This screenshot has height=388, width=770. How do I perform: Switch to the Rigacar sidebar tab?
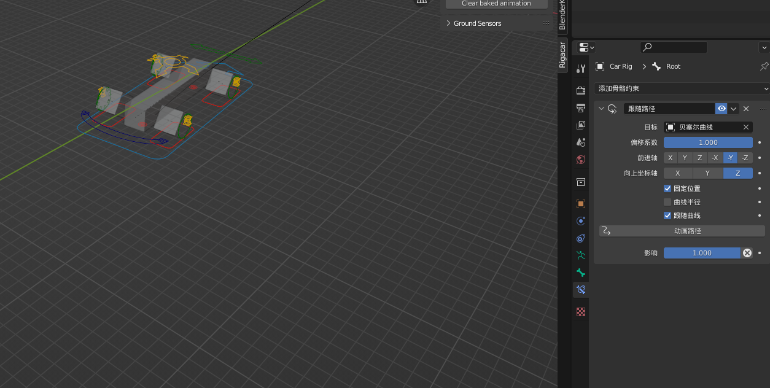pyautogui.click(x=563, y=55)
